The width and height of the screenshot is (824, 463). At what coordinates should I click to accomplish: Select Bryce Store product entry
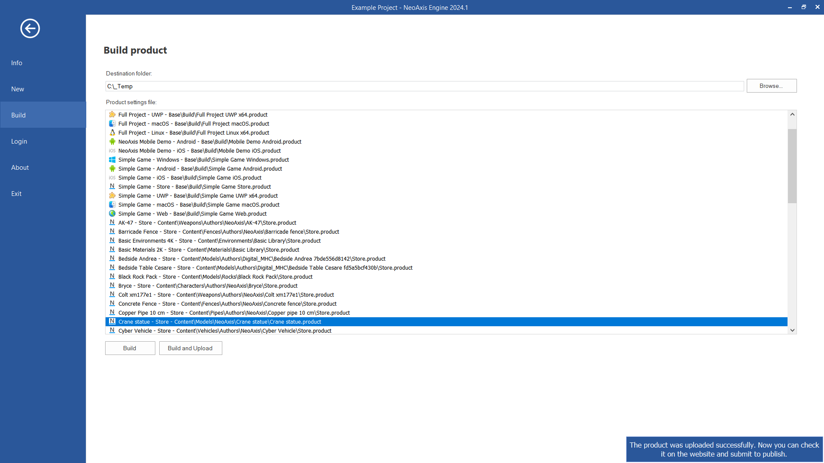click(x=208, y=286)
